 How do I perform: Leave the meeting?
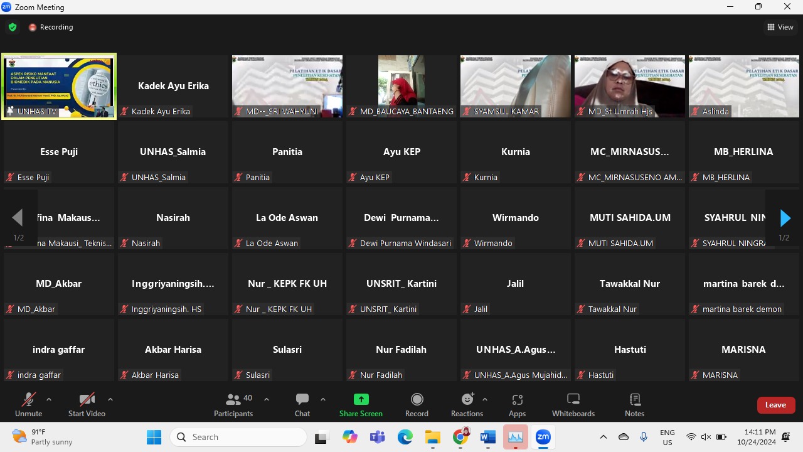click(x=776, y=405)
